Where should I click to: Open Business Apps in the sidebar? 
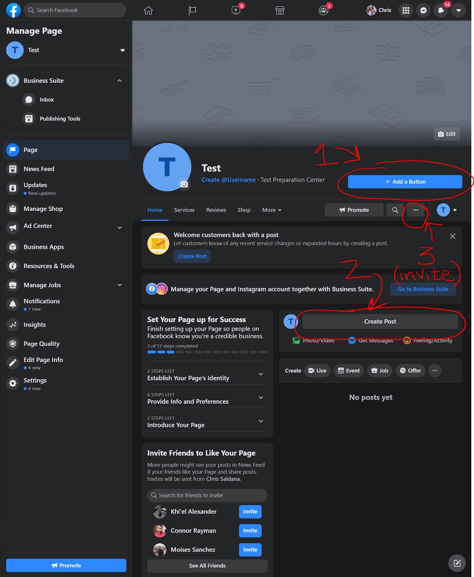point(66,247)
